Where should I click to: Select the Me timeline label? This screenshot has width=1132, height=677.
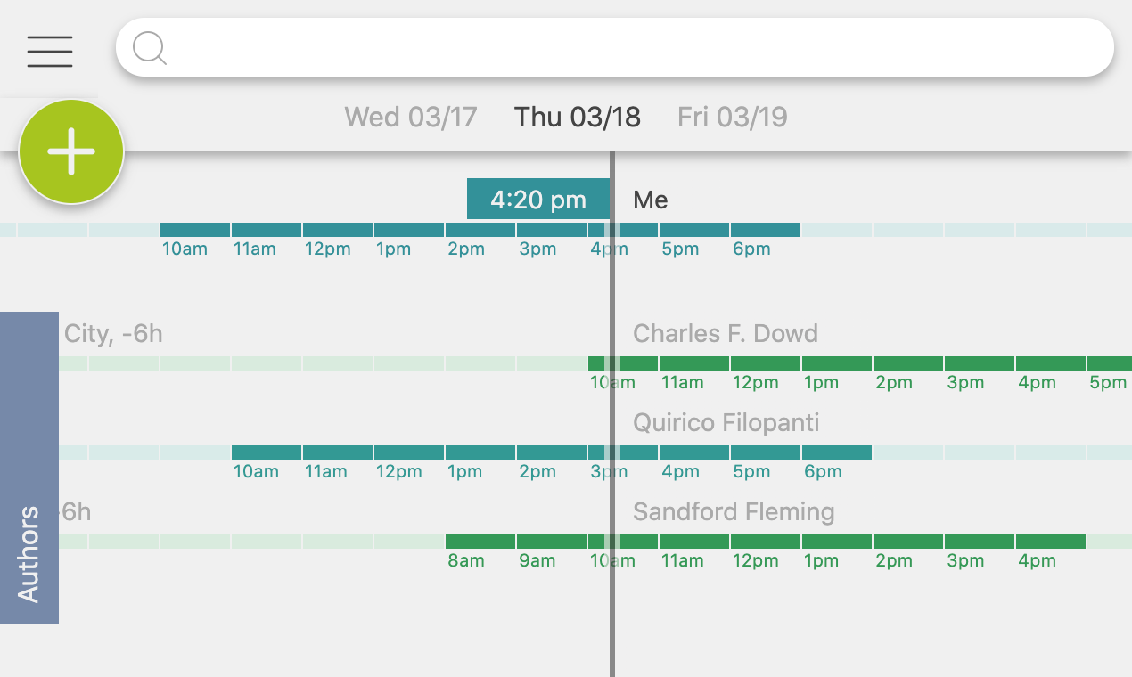650,200
